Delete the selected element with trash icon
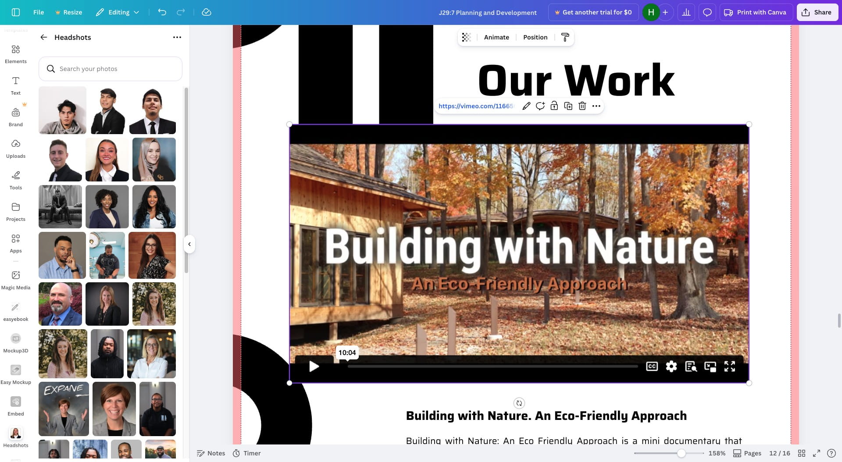 pyautogui.click(x=582, y=106)
